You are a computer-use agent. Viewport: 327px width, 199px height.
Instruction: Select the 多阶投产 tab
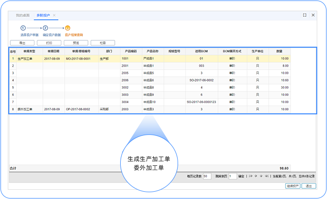[44, 16]
